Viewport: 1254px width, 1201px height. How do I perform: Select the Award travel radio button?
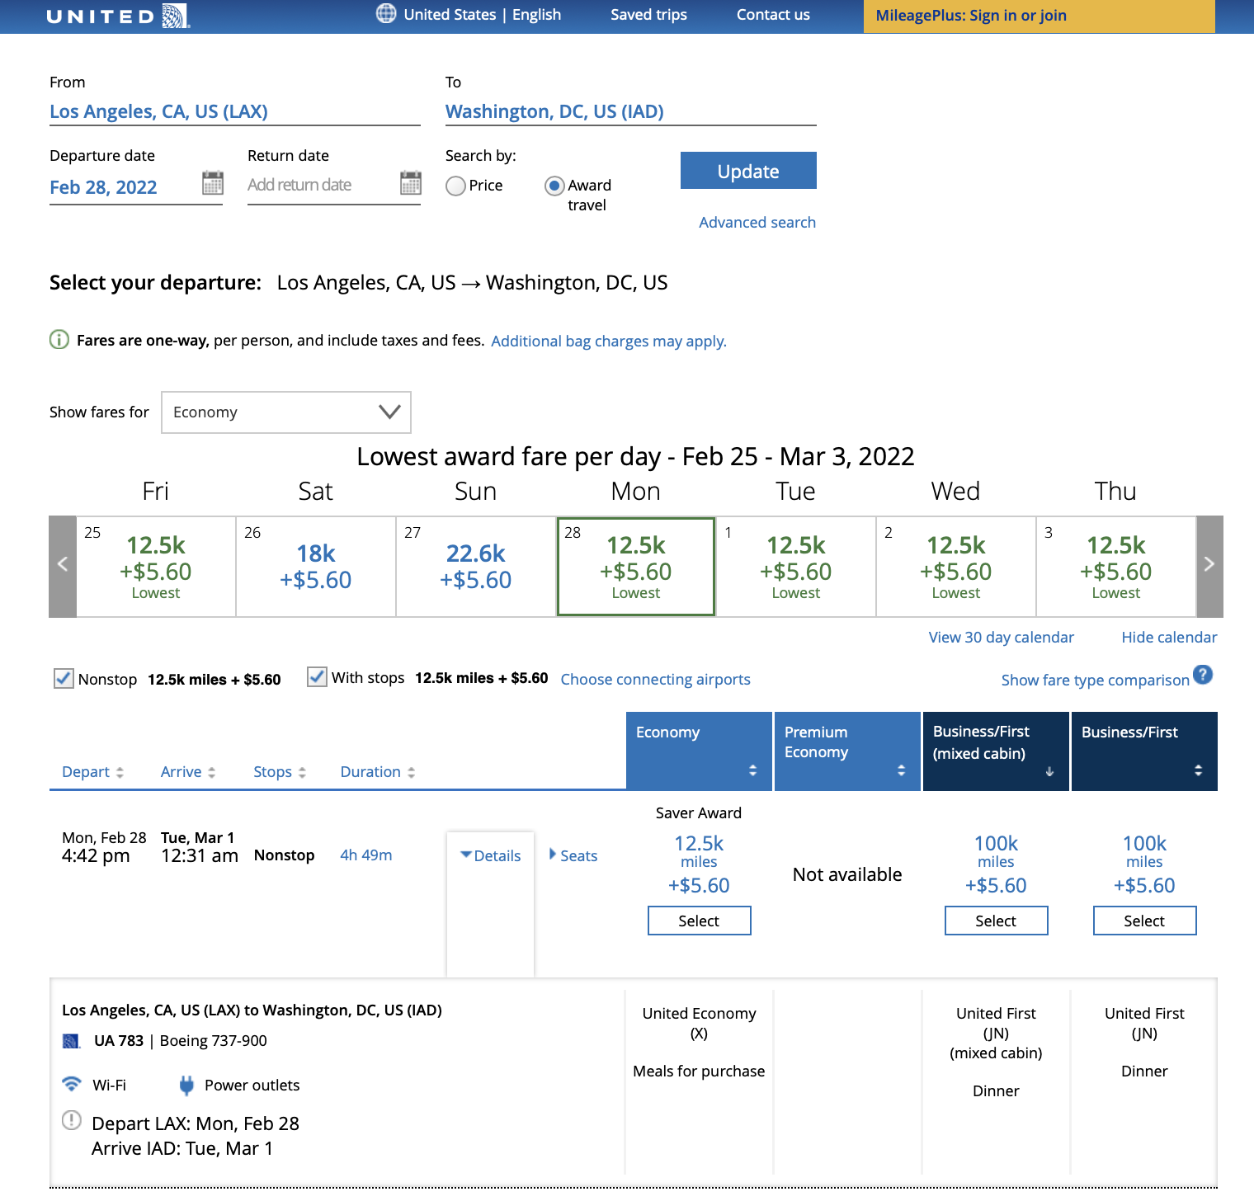click(554, 186)
